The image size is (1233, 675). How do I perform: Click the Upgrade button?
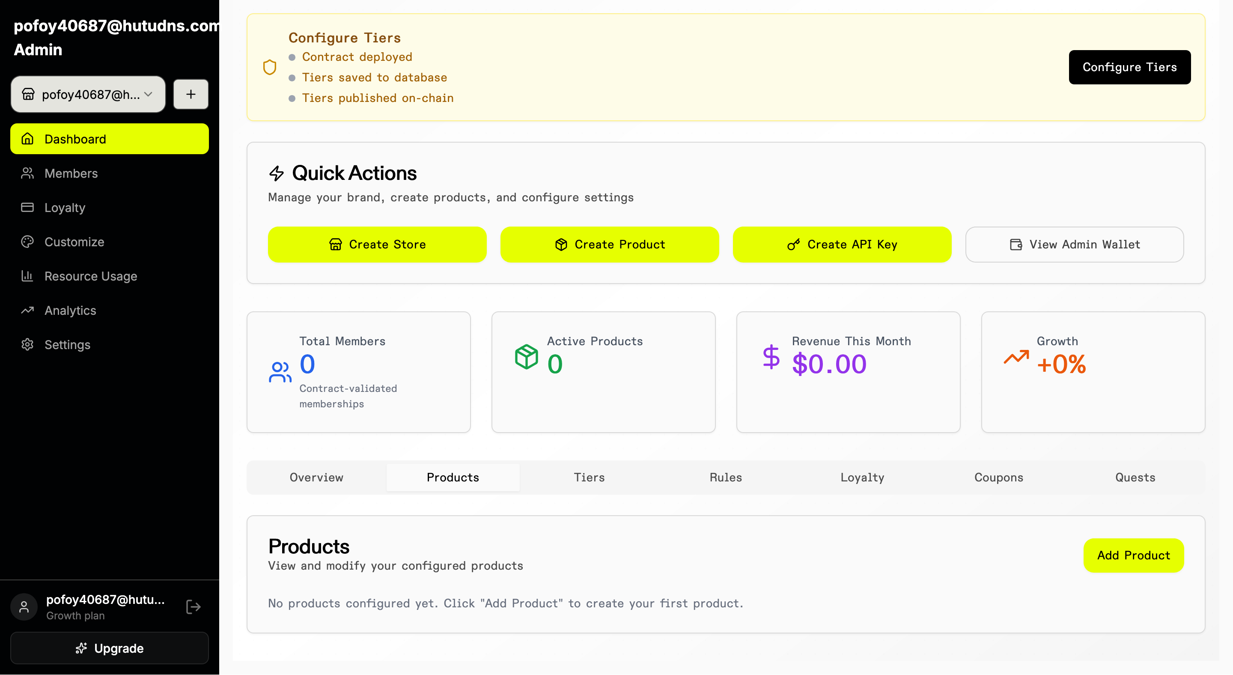click(109, 648)
